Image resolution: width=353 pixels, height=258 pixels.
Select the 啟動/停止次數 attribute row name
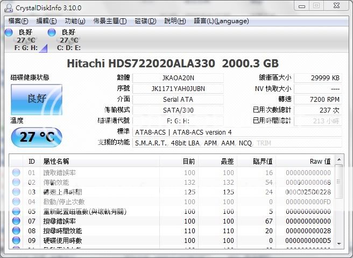(64, 202)
